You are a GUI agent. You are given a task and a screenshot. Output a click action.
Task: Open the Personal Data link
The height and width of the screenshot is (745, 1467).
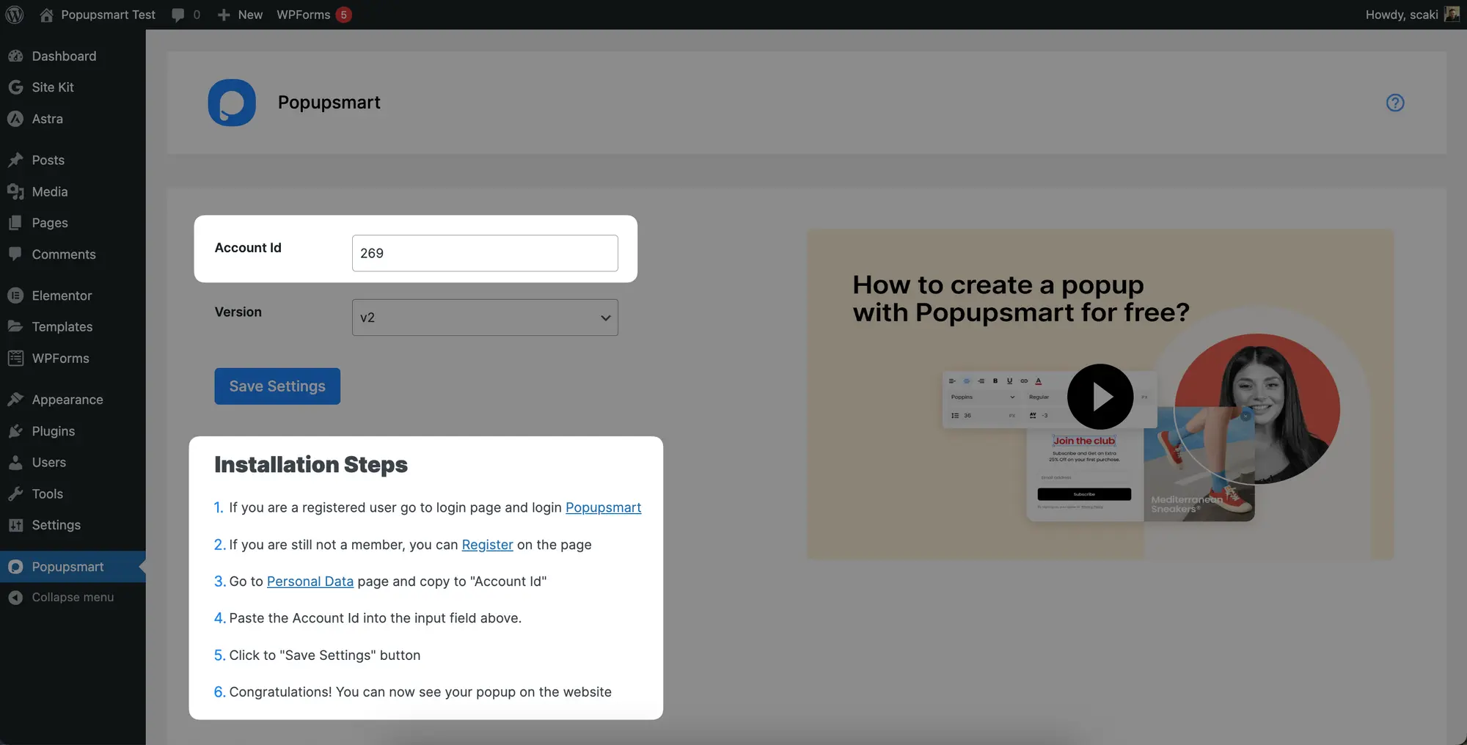310,581
